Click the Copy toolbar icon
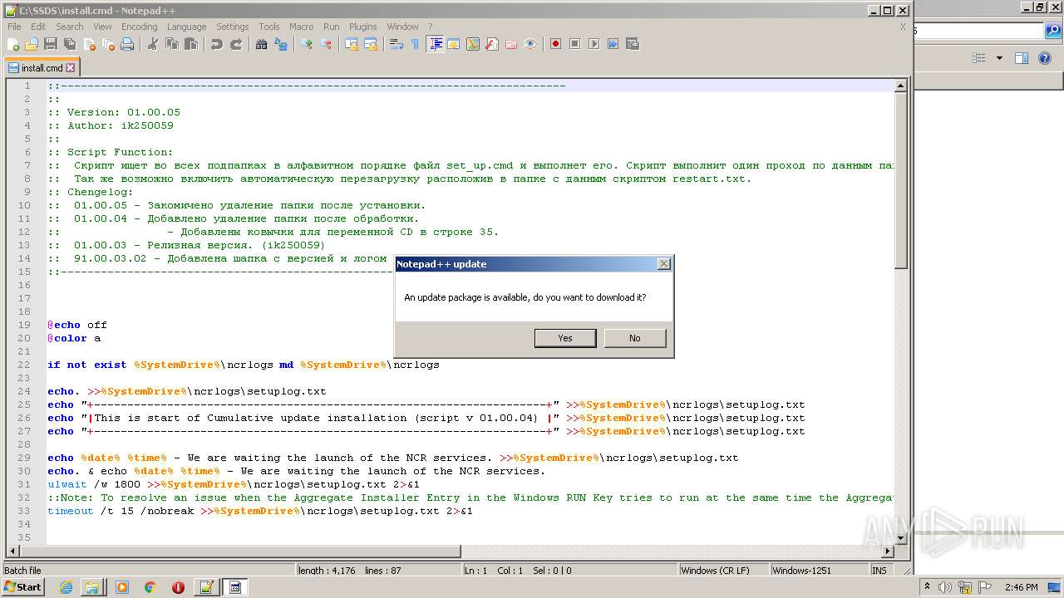This screenshot has height=598, width=1064. pos(171,44)
